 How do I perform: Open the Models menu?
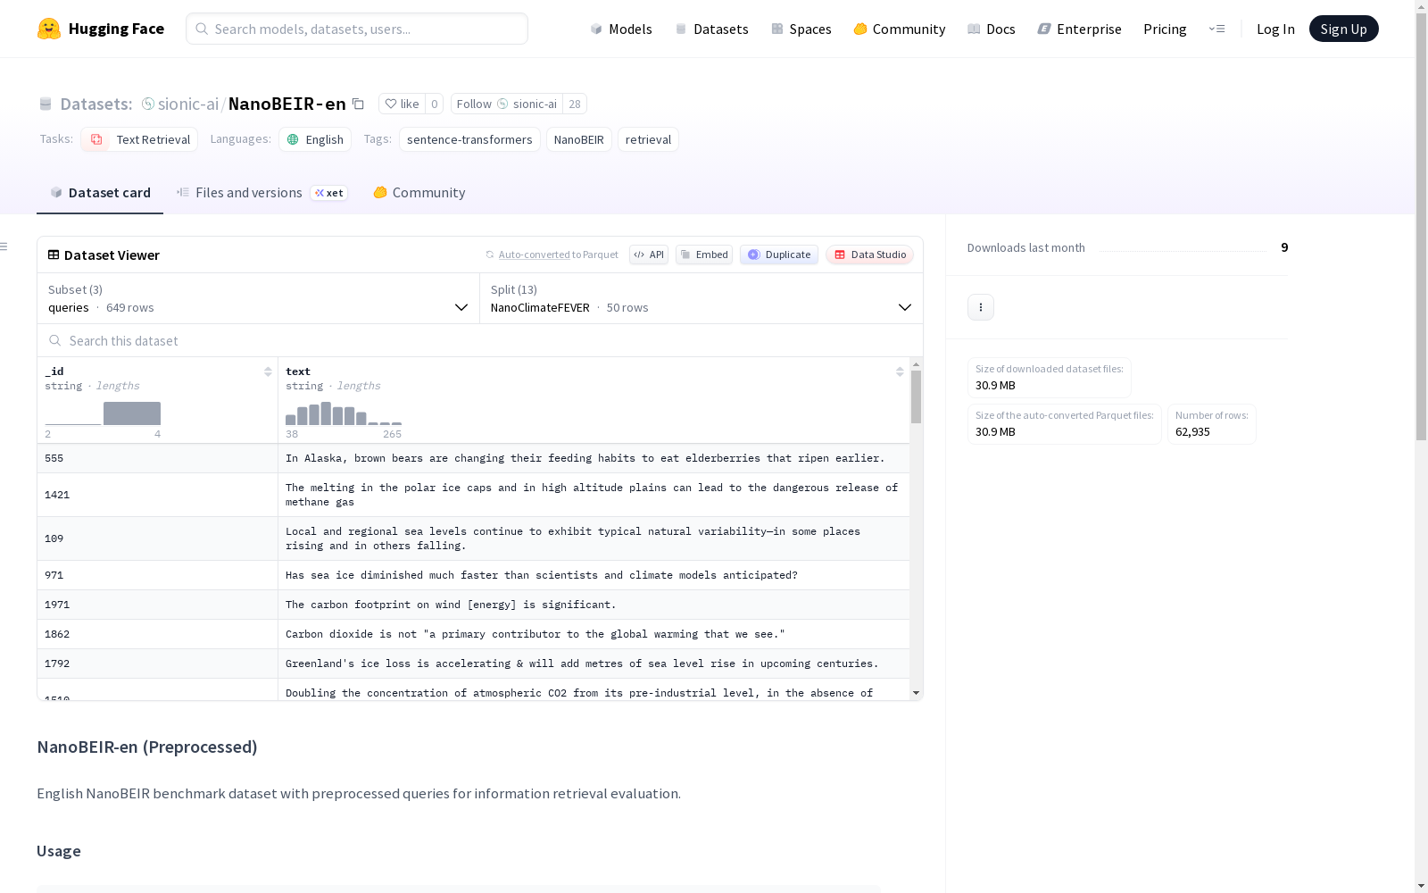[x=621, y=29]
